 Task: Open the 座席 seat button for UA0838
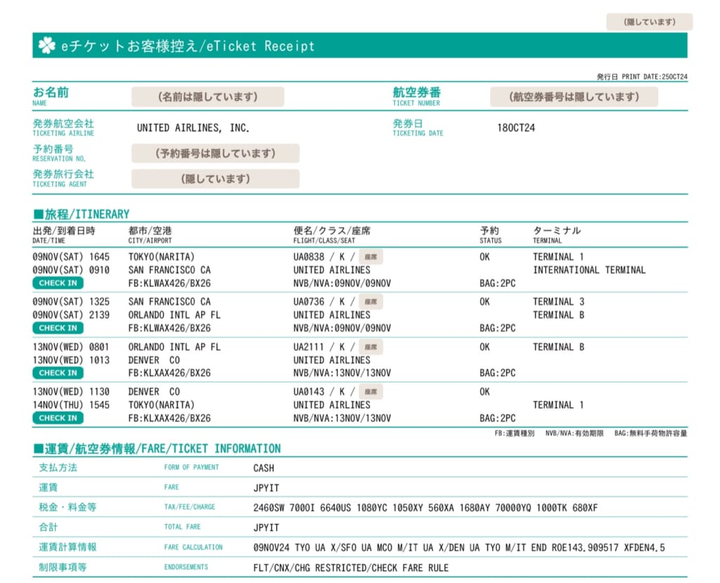[371, 257]
